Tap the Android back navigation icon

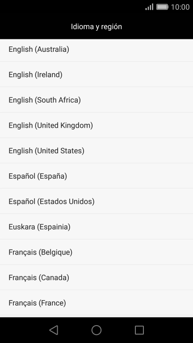54,330
